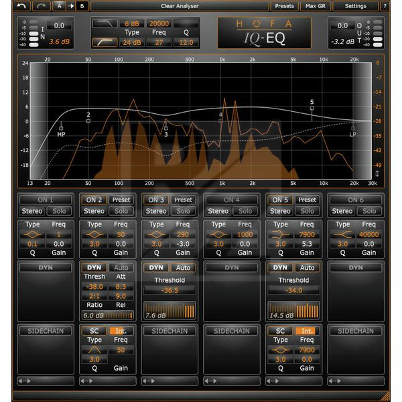Viewport: 402px width, 402px height.
Task: Open band 3 Preset menu
Action: coord(183,200)
